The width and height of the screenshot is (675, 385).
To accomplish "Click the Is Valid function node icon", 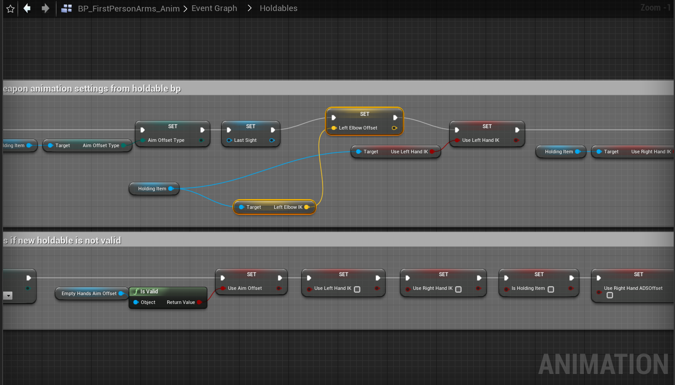I will click(136, 292).
